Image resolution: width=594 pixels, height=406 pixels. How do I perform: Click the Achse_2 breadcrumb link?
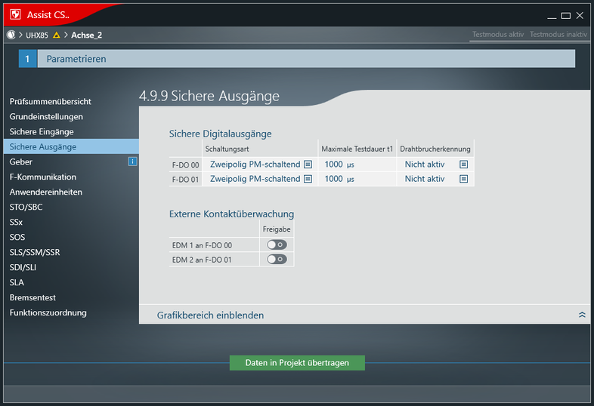(x=86, y=35)
